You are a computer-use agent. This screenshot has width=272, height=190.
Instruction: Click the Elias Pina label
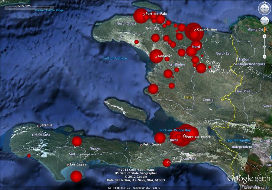click(x=243, y=91)
